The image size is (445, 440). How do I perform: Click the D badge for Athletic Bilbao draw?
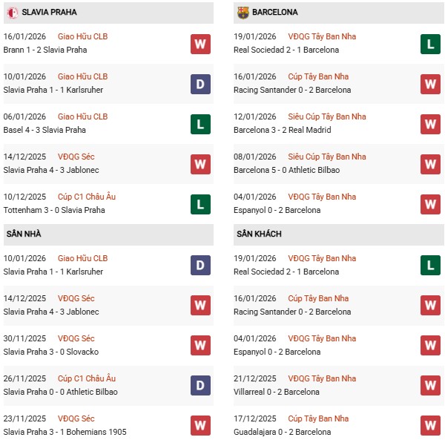click(x=200, y=386)
